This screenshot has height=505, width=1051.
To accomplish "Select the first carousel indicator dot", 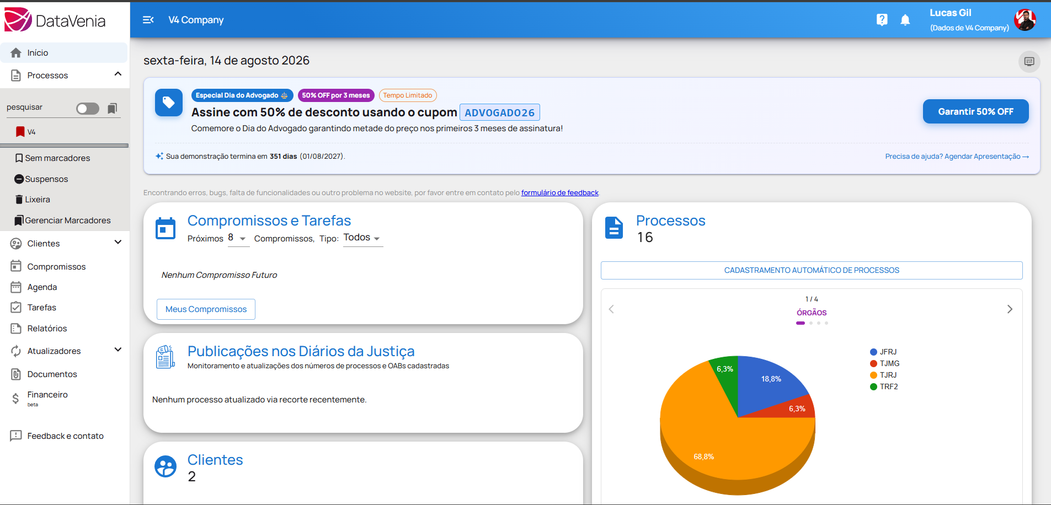I will (801, 323).
